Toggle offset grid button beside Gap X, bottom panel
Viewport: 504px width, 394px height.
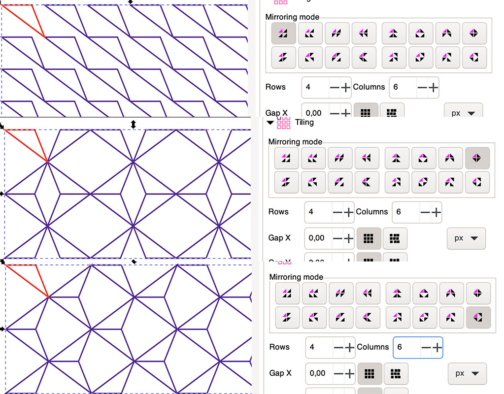point(396,374)
